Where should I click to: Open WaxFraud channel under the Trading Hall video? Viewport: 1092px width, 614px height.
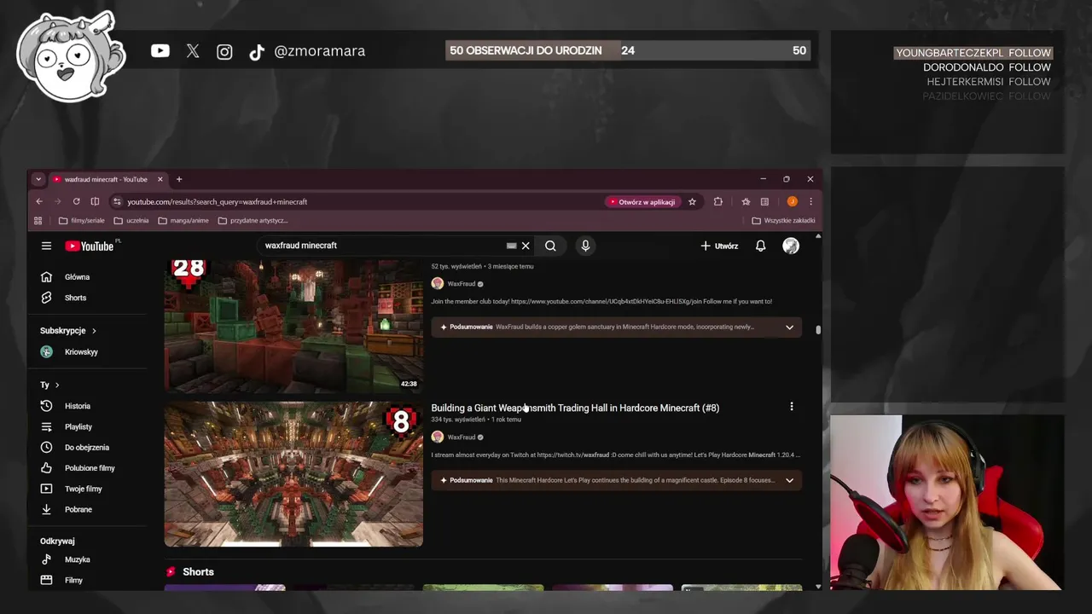[462, 437]
